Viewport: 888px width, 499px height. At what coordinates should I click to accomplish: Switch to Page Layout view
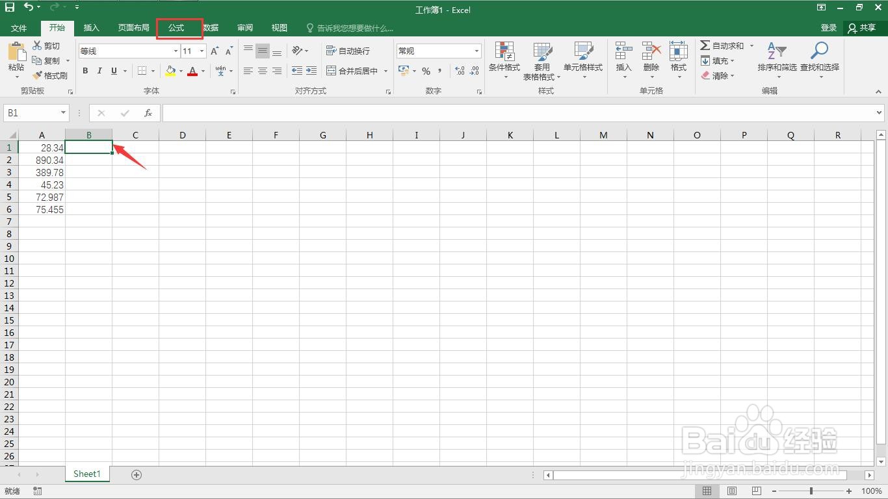(x=732, y=491)
